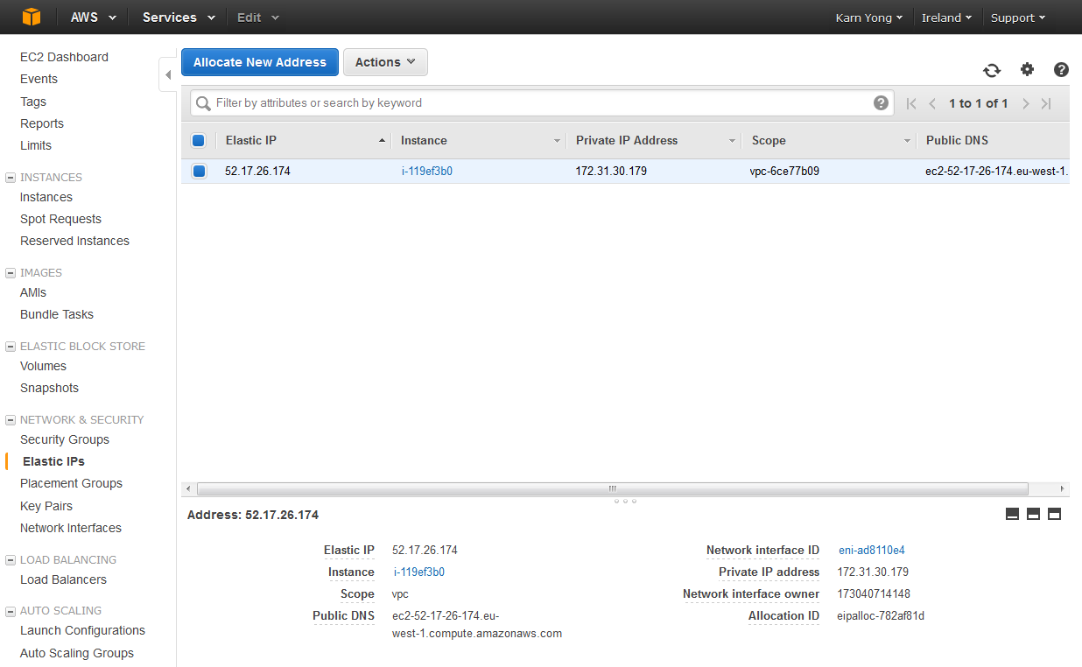1082x667 pixels.
Task: Go to Security Groups in sidebar
Action: click(x=65, y=439)
